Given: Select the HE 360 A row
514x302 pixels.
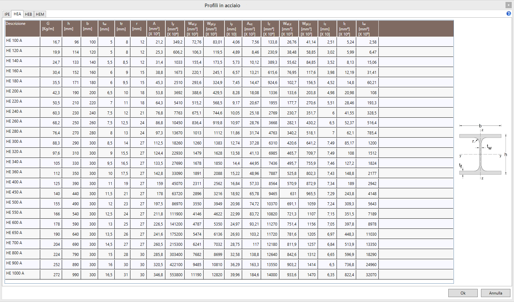Looking at the screenshot, I should (x=229, y=173).
